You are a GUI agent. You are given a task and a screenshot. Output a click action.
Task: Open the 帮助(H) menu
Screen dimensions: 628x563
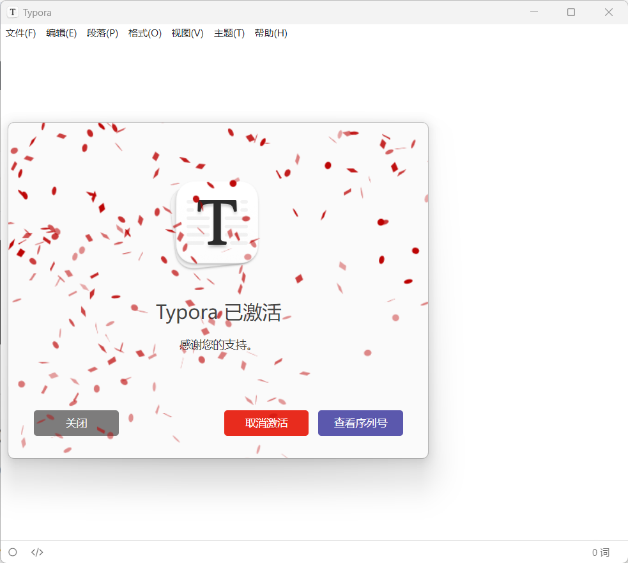271,33
